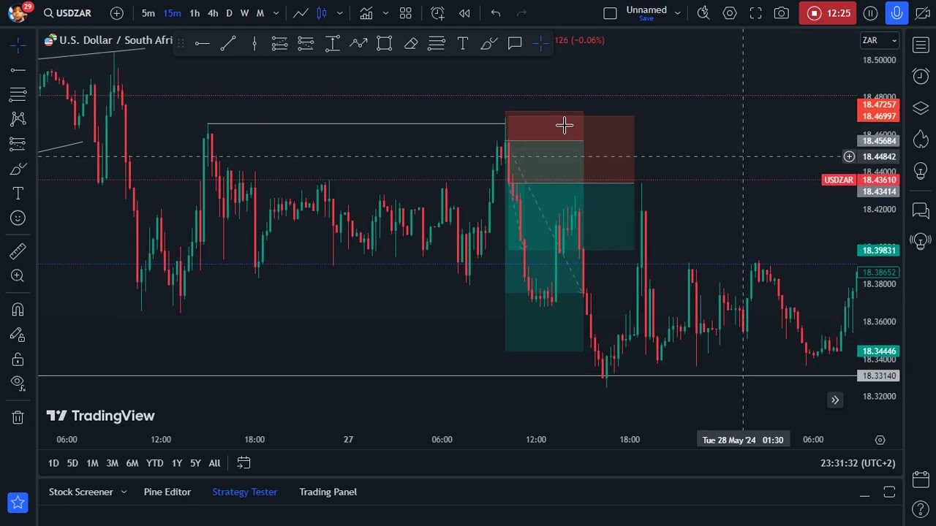Screen dimensions: 936x526
Task: Select the Stock Screener tab
Action: click(x=81, y=492)
